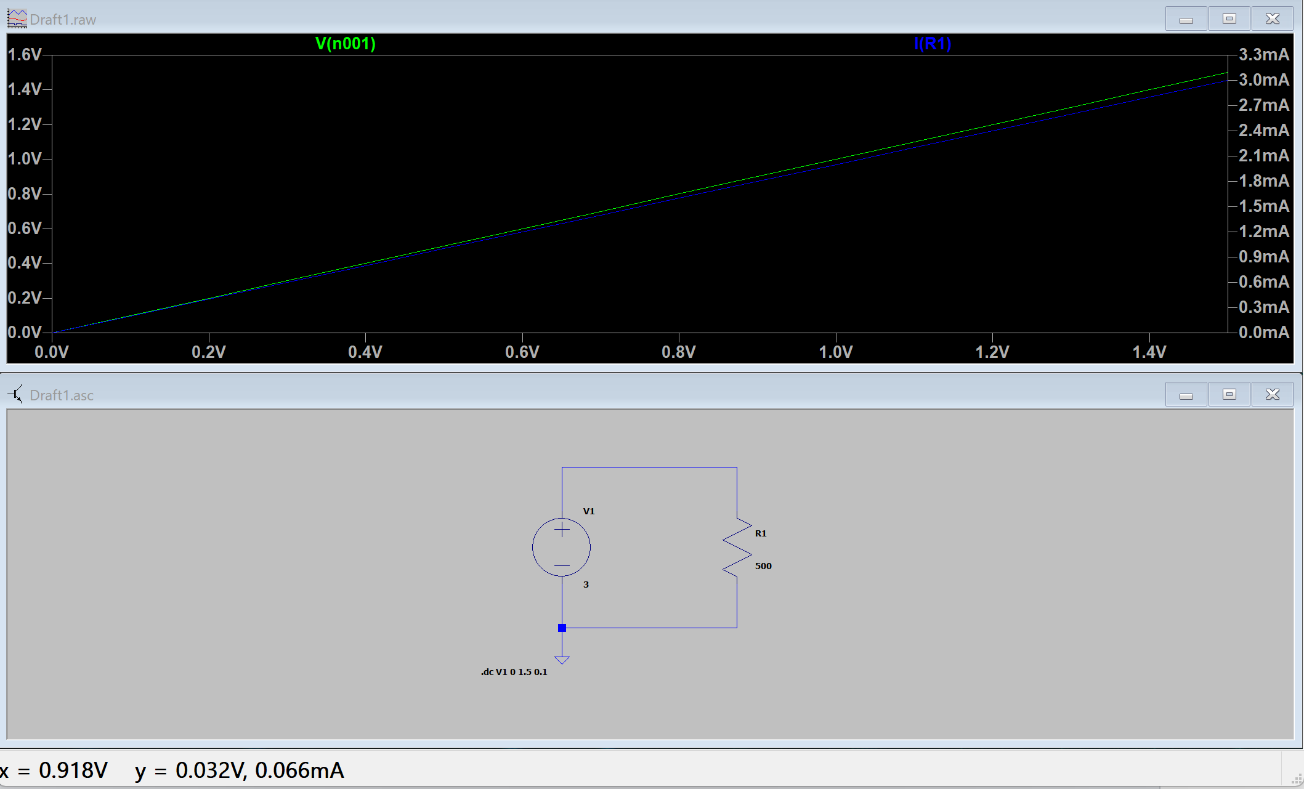Image resolution: width=1304 pixels, height=789 pixels.
Task: Click the Draft1.raw waveform window icon
Action: 17,19
